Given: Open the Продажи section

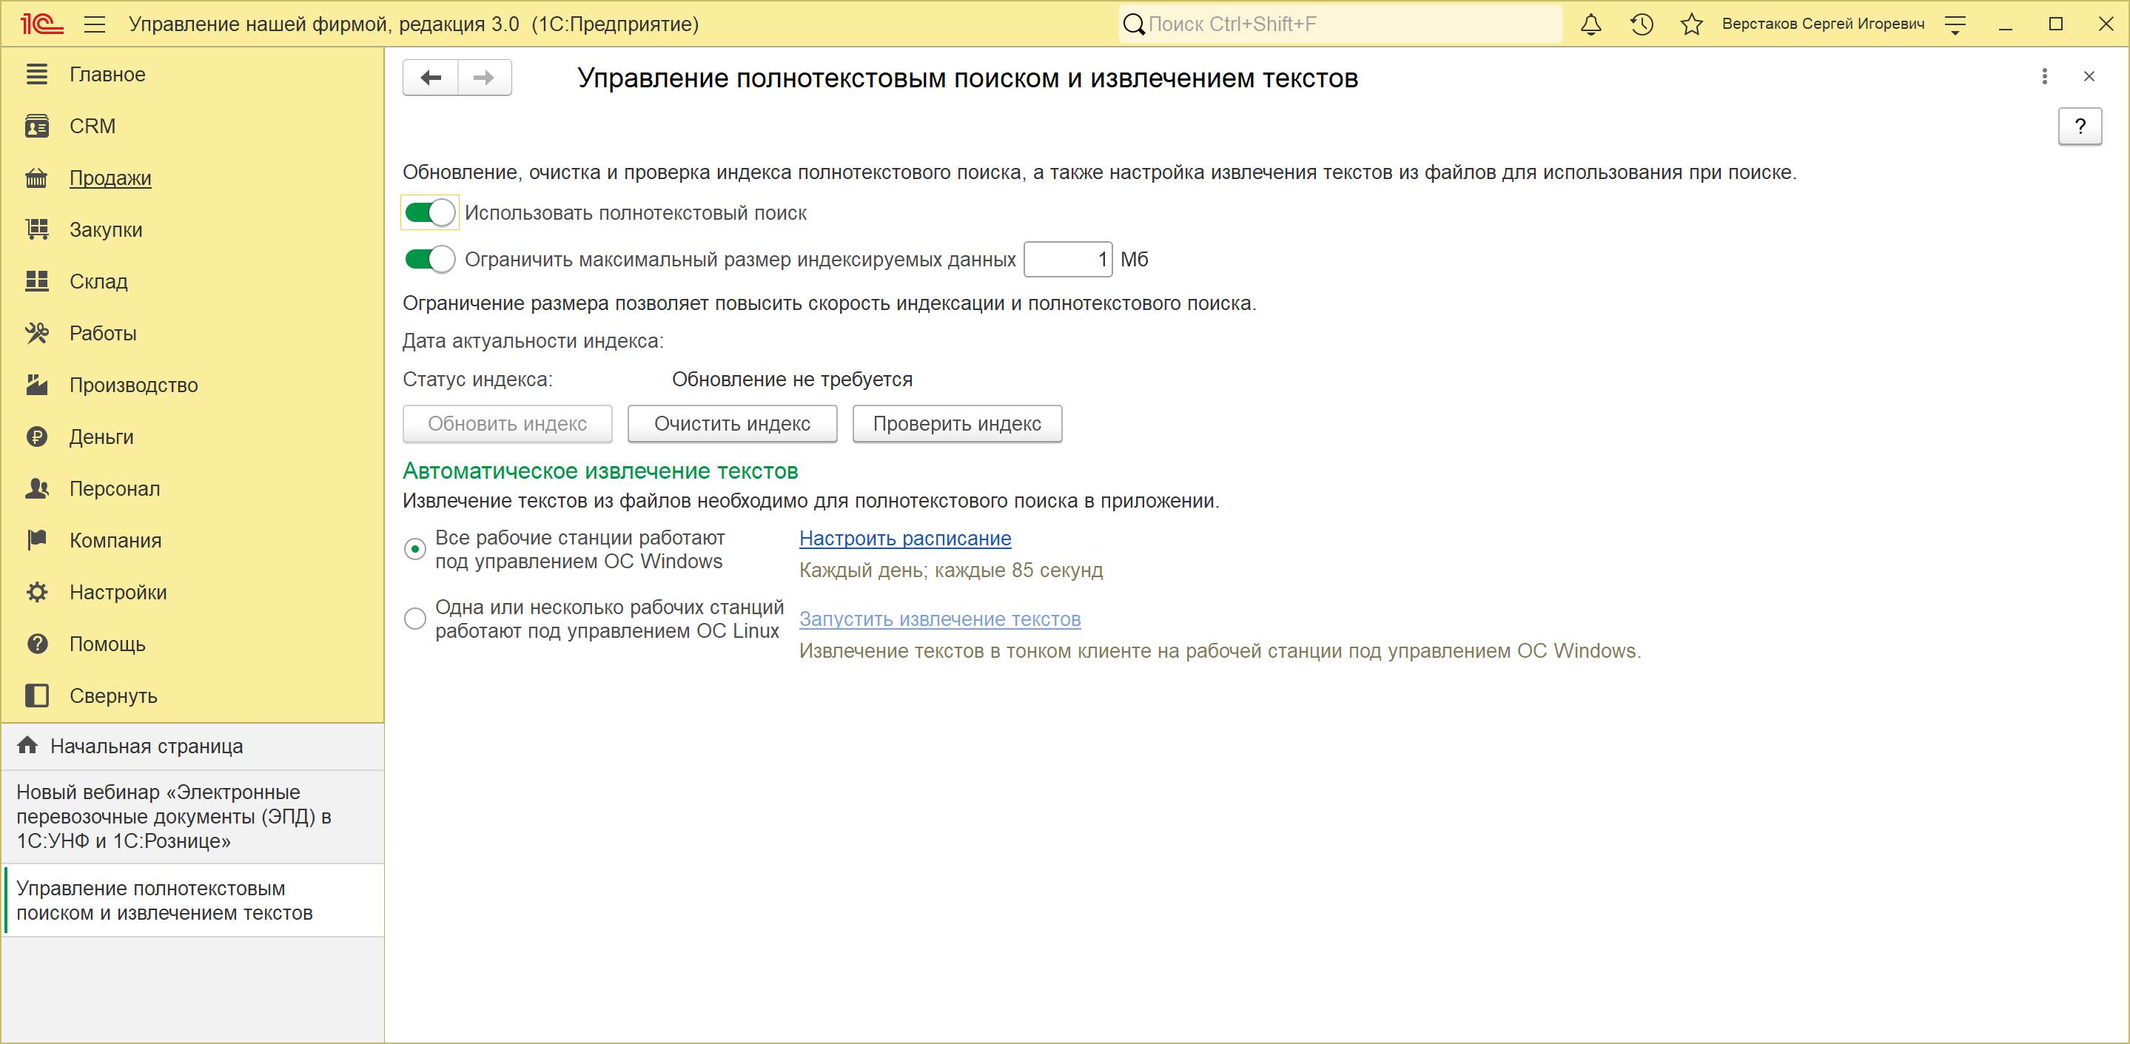Looking at the screenshot, I should pyautogui.click(x=192, y=178).
